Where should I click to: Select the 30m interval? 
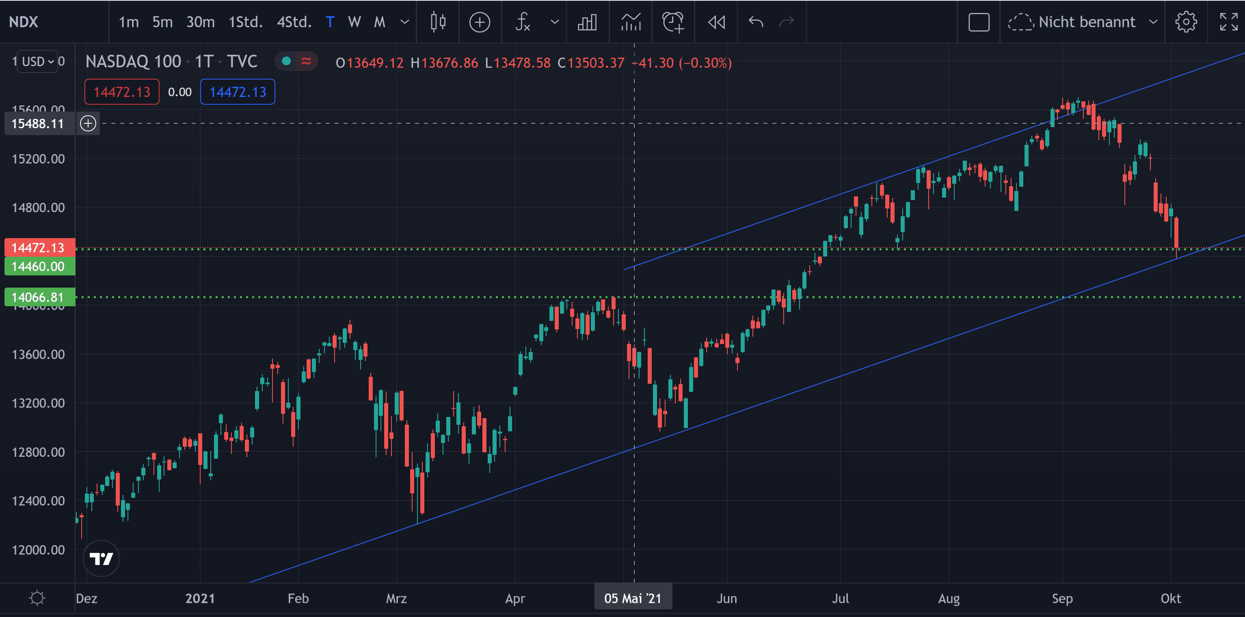tap(201, 22)
